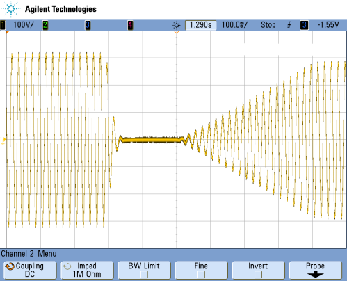Select the pink channel 4 indicator
Image resolution: width=347 pixels, height=281 pixels.
[x=130, y=25]
